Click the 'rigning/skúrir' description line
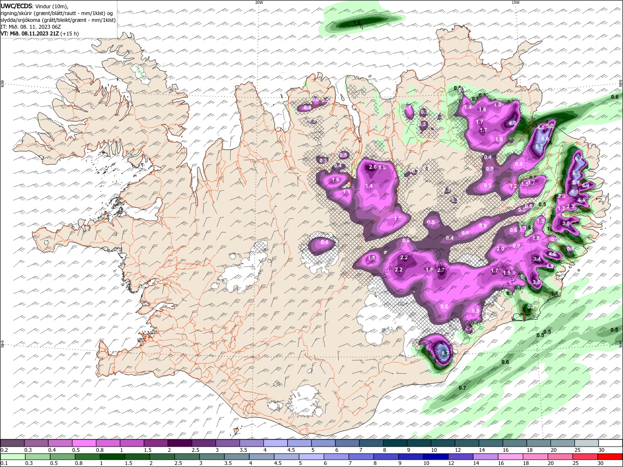This screenshot has height=467, width=623. pos(56,13)
